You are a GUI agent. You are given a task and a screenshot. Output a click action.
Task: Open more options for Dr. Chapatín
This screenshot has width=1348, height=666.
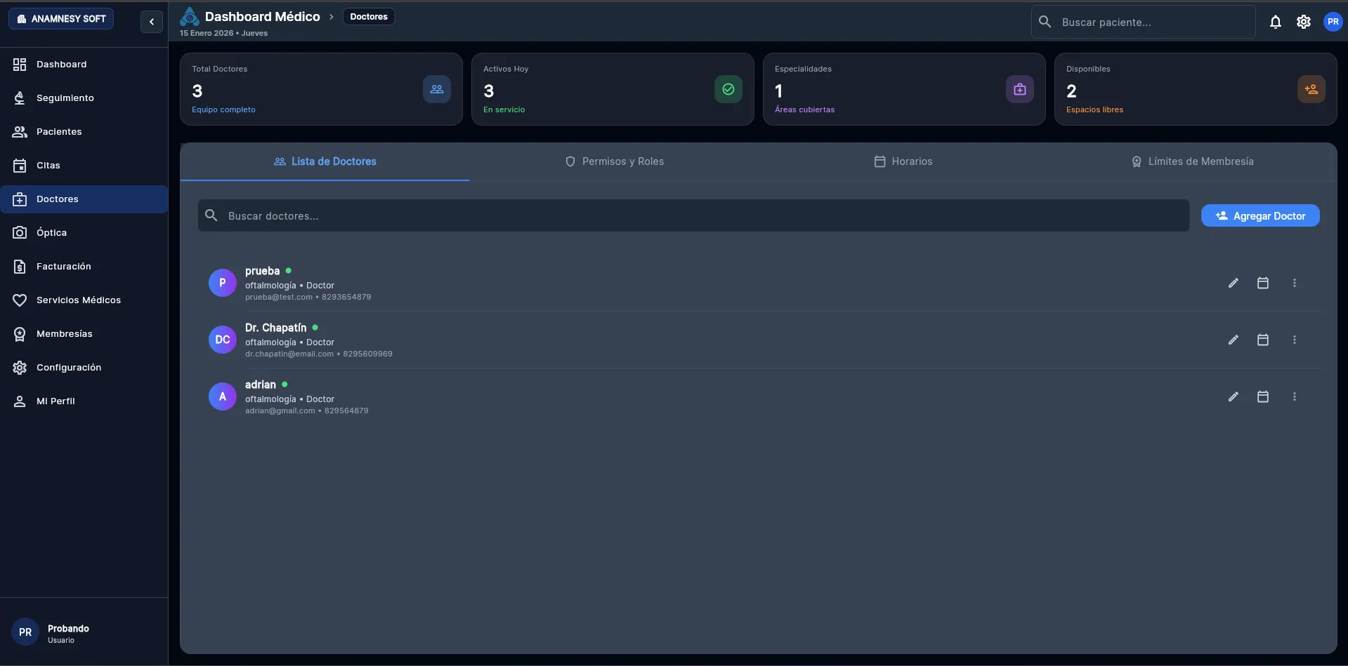(1294, 340)
